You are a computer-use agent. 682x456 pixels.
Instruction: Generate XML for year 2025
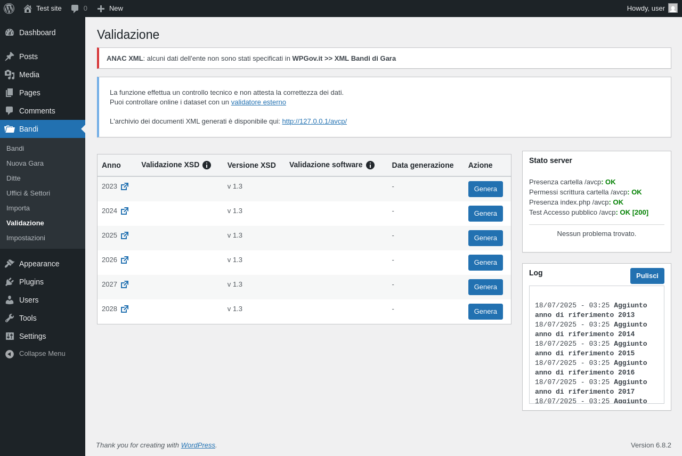(485, 238)
